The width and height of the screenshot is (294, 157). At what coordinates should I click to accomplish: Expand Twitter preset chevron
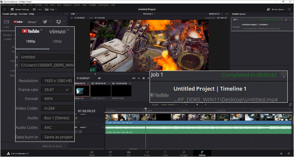(50, 21)
